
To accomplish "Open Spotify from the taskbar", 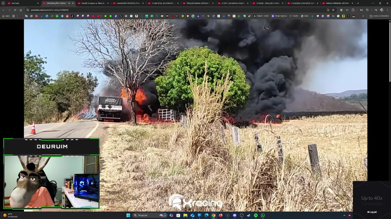I will pos(256,215).
